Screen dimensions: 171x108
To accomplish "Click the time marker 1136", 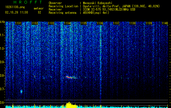I will (x=100, y=23).
